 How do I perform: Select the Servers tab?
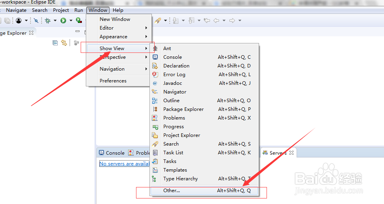(278, 153)
